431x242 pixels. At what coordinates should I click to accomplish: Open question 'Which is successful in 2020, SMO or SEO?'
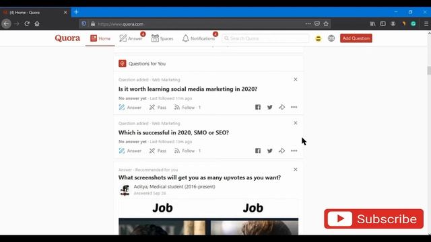pos(174,132)
